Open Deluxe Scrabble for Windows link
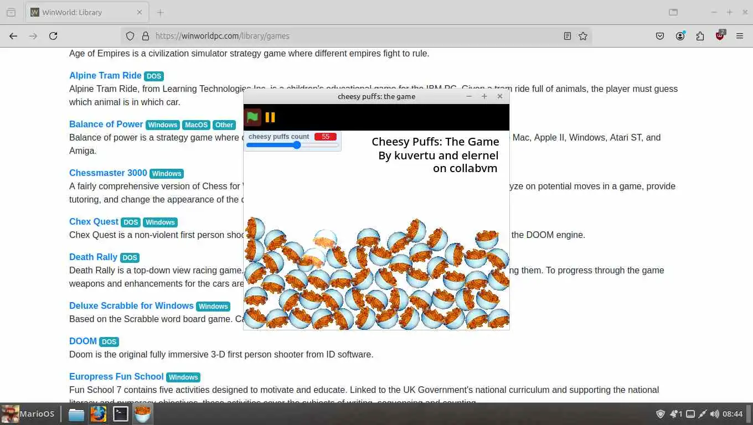Image resolution: width=753 pixels, height=425 pixels. (131, 305)
